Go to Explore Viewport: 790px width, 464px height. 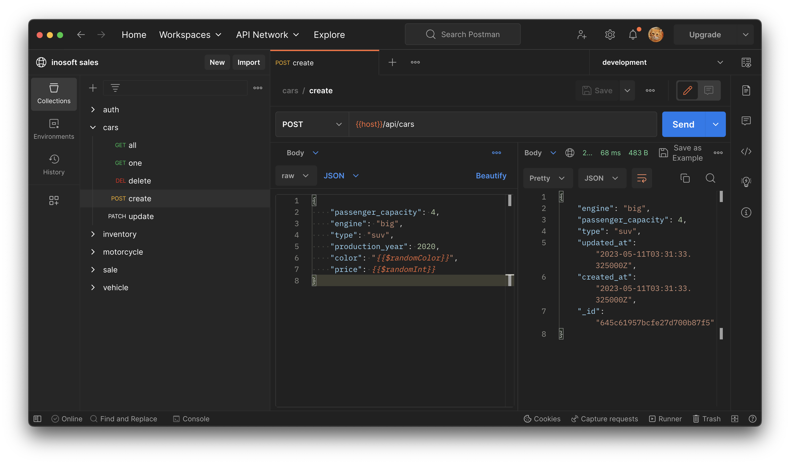point(329,35)
